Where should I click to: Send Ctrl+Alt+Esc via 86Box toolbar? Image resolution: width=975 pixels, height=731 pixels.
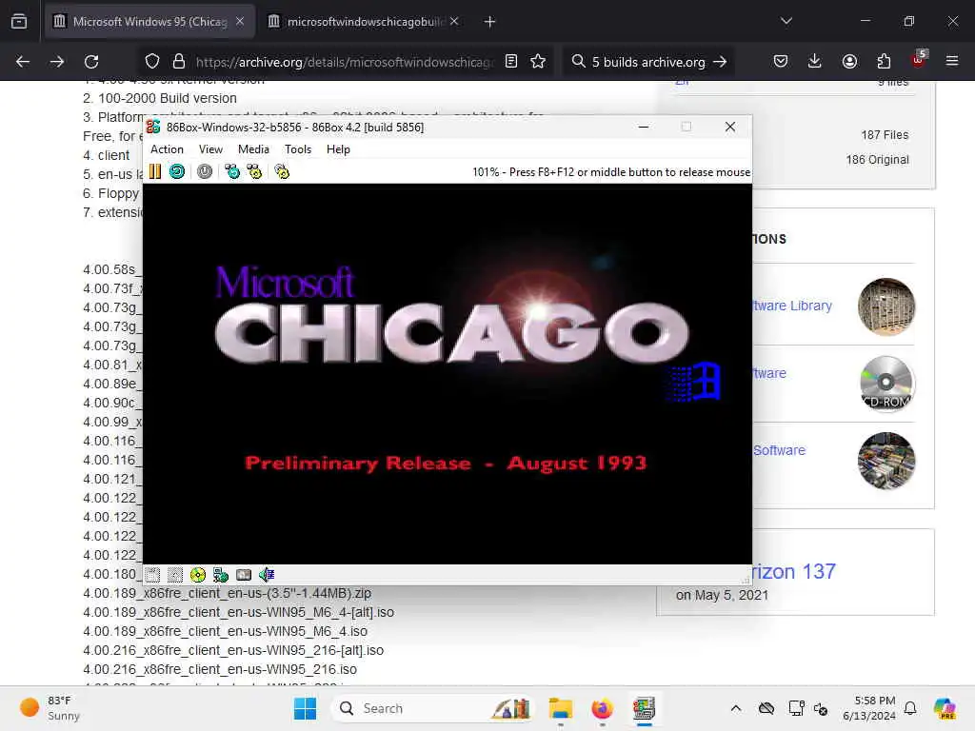point(254,171)
